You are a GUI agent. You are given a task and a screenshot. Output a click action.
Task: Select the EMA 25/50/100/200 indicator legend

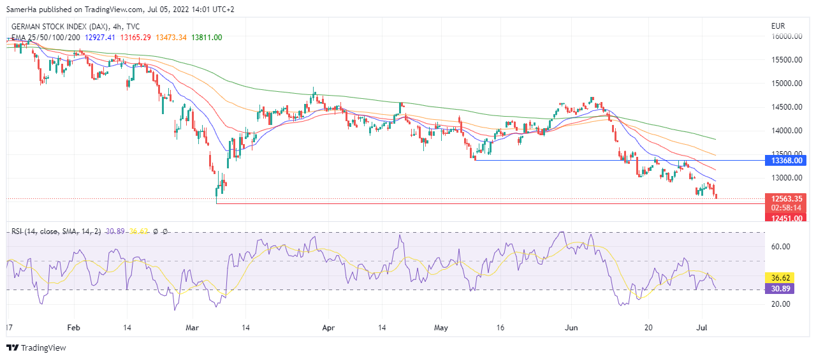click(x=46, y=38)
